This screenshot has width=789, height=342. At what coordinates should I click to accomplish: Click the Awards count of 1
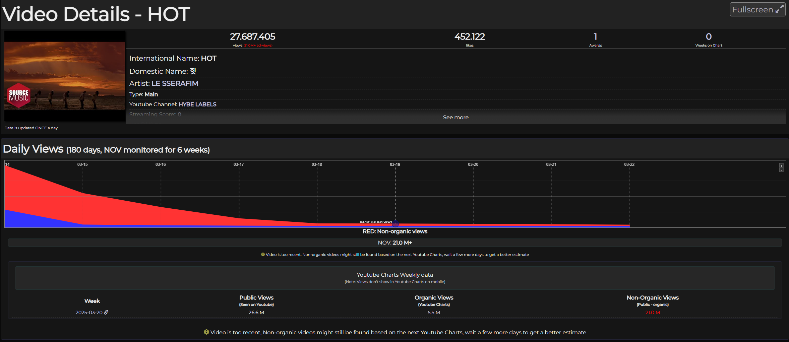(595, 37)
